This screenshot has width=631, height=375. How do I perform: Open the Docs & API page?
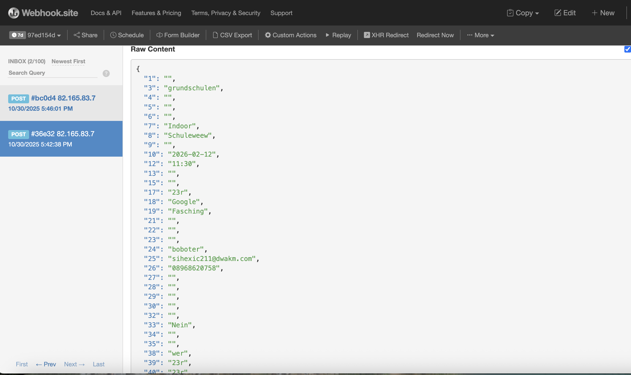[106, 13]
